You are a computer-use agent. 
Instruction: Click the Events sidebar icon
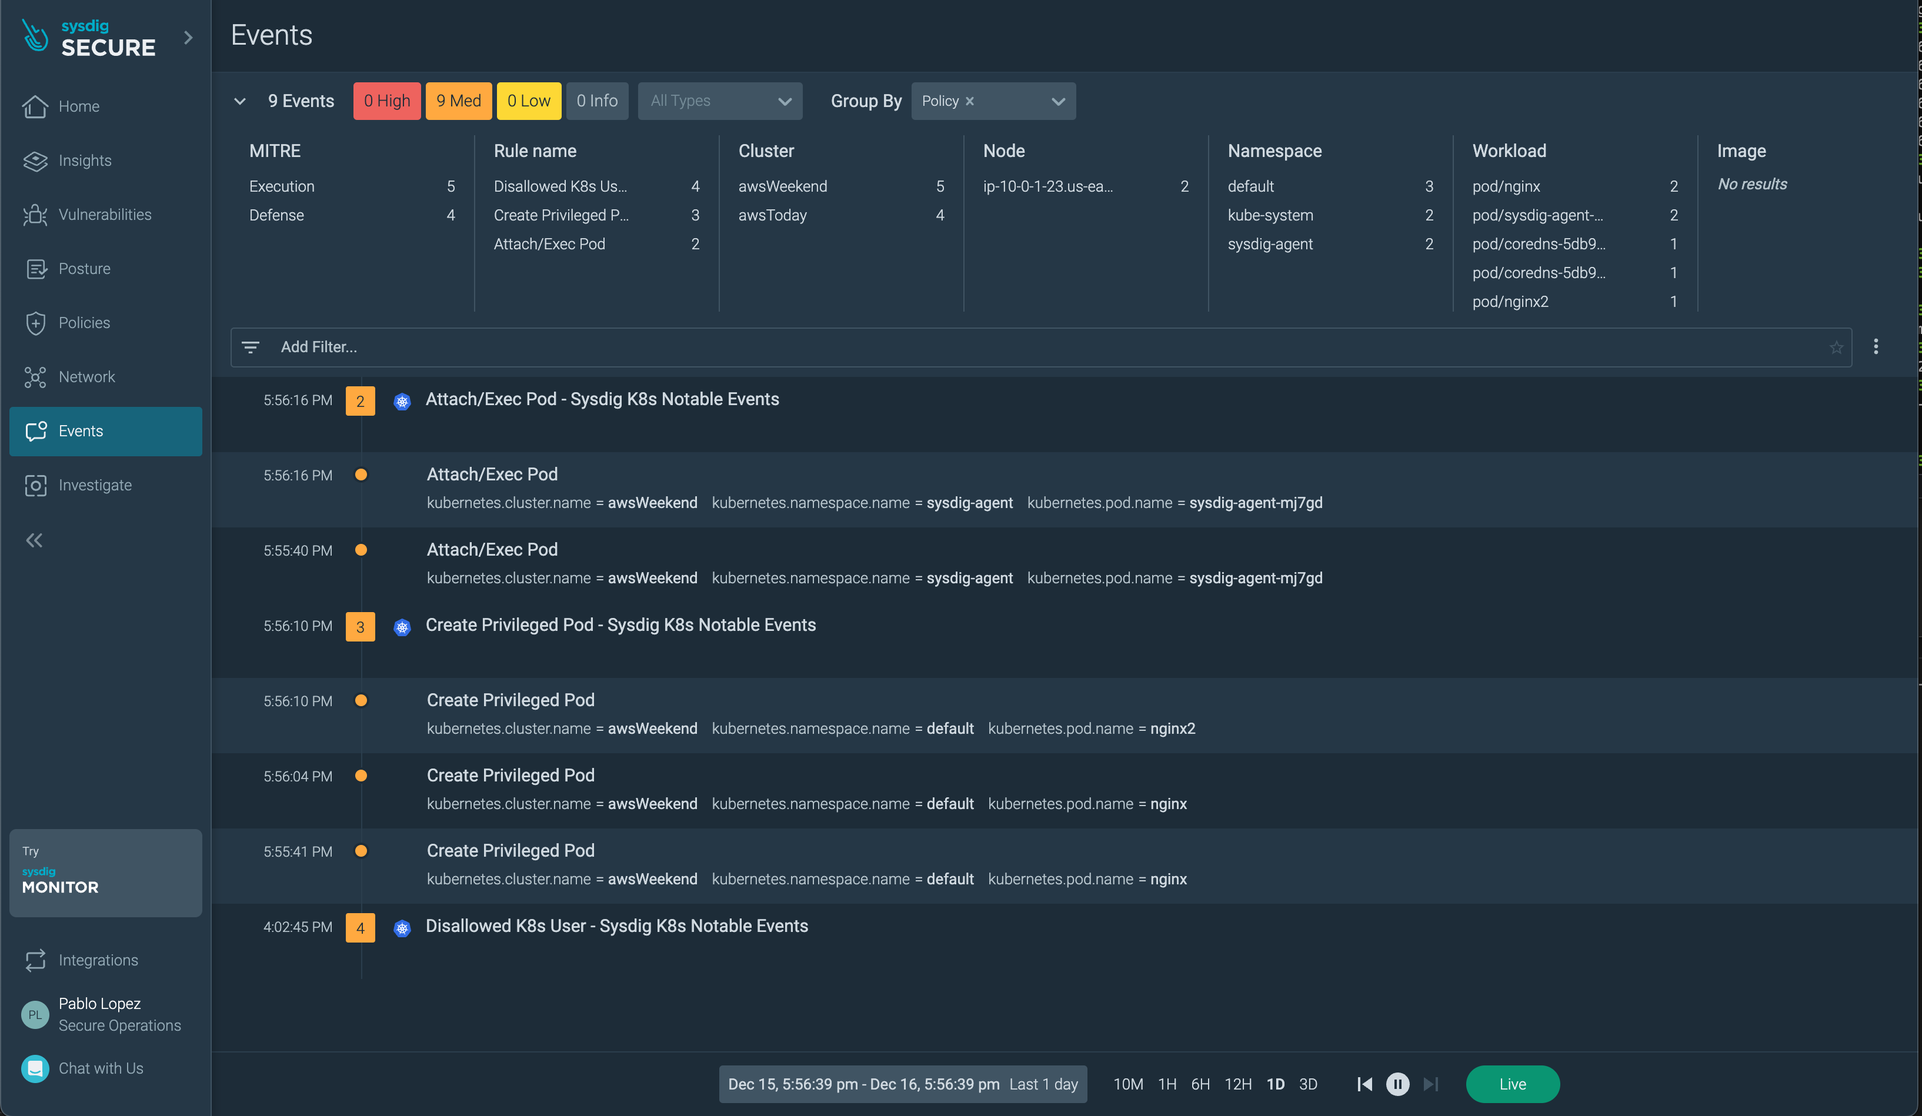tap(36, 432)
